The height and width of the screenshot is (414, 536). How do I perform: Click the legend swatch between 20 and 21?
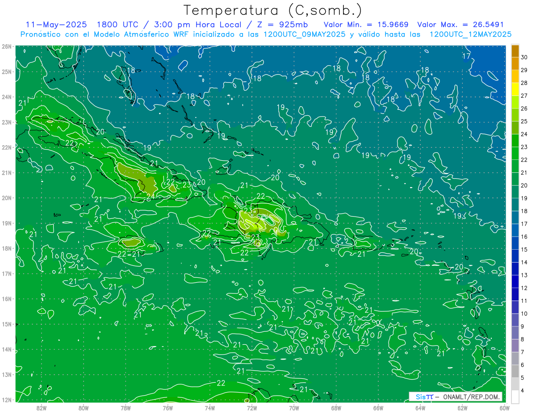[x=515, y=179]
